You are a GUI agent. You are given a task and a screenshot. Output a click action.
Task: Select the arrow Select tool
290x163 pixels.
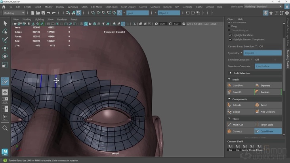tap(5, 23)
